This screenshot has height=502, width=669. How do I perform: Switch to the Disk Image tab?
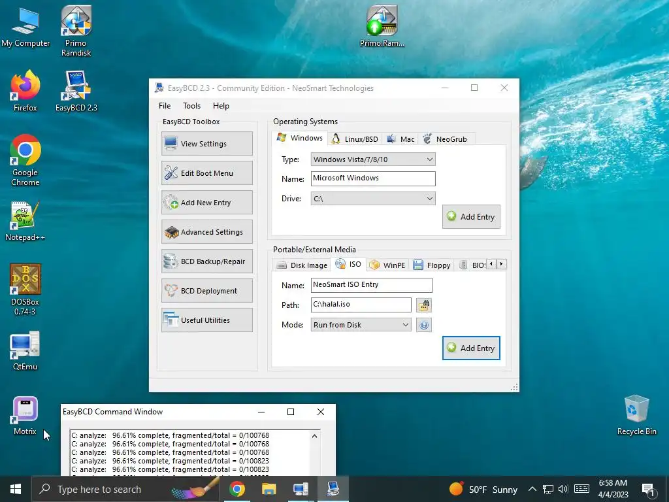click(x=302, y=265)
